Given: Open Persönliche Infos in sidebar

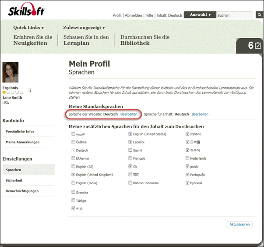Looking at the screenshot, I should click(x=20, y=132).
